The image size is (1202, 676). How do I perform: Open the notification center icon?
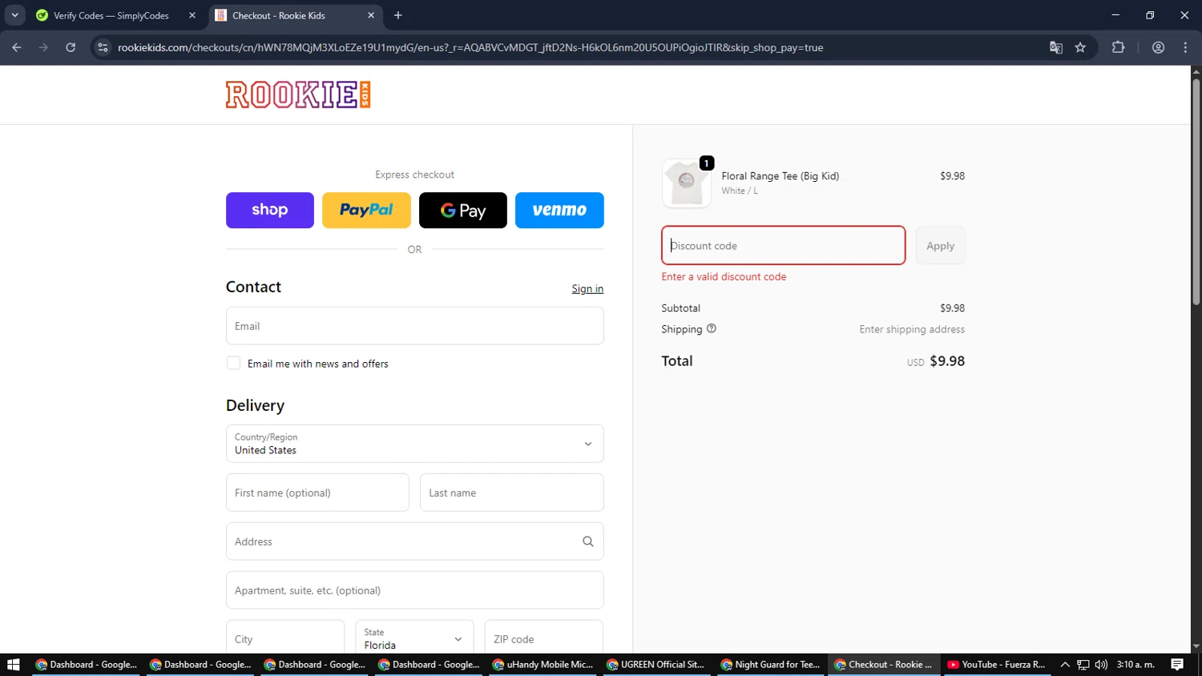click(x=1177, y=665)
